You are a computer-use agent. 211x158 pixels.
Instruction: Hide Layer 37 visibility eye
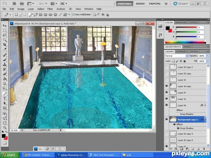pyautogui.click(x=167, y=92)
